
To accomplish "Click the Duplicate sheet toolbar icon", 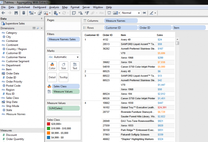I will coord(40,13).
